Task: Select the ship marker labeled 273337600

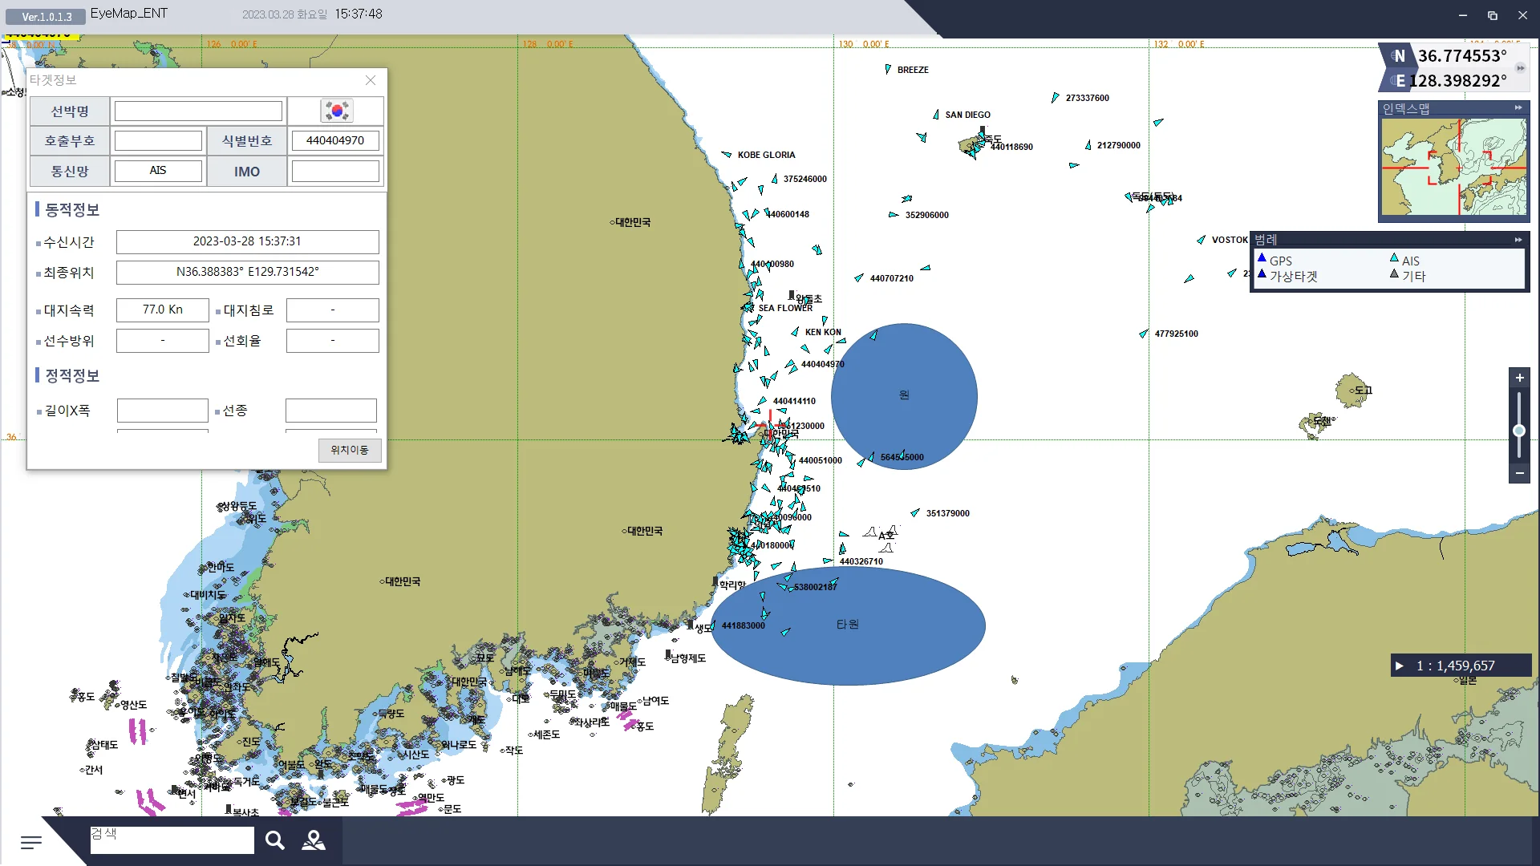Action: click(1055, 98)
